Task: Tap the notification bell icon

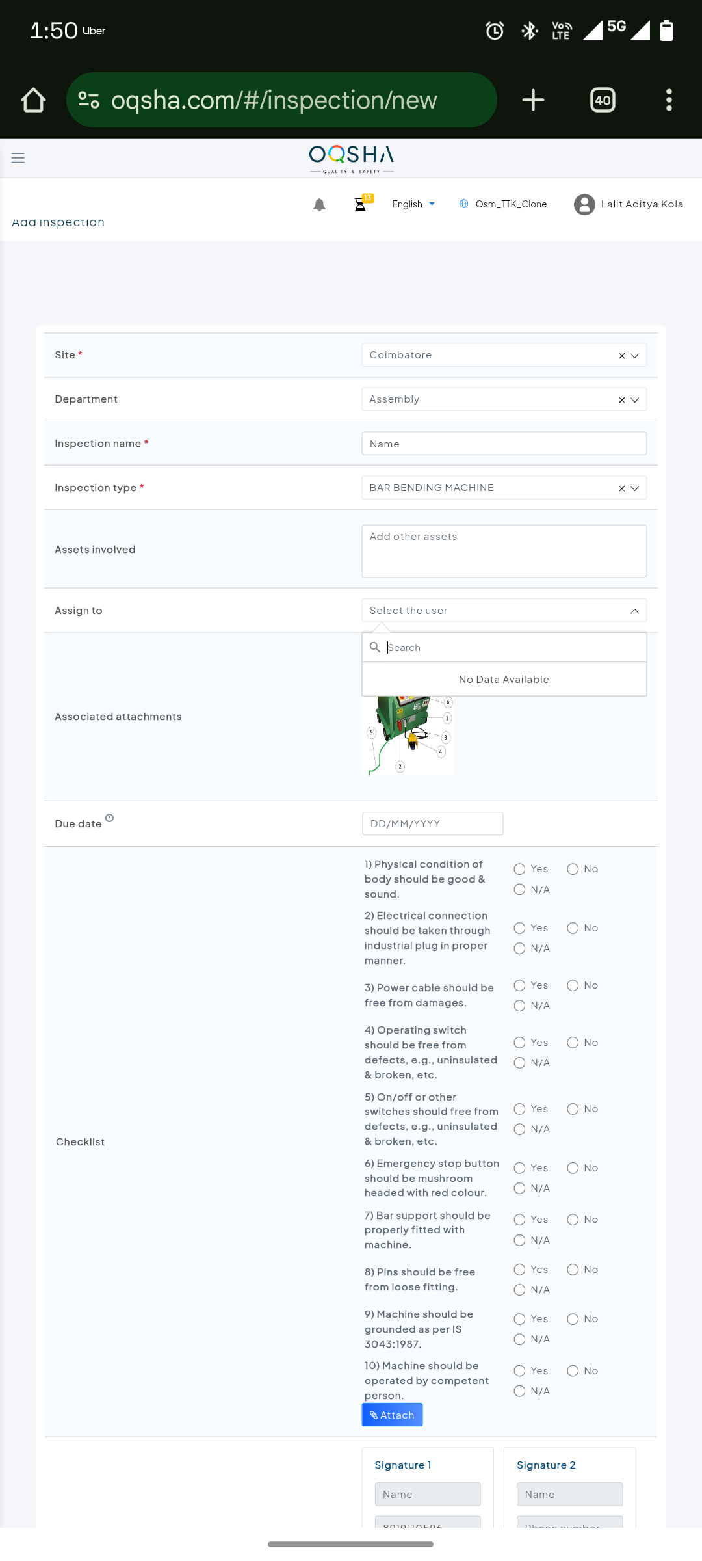Action: pyautogui.click(x=319, y=205)
